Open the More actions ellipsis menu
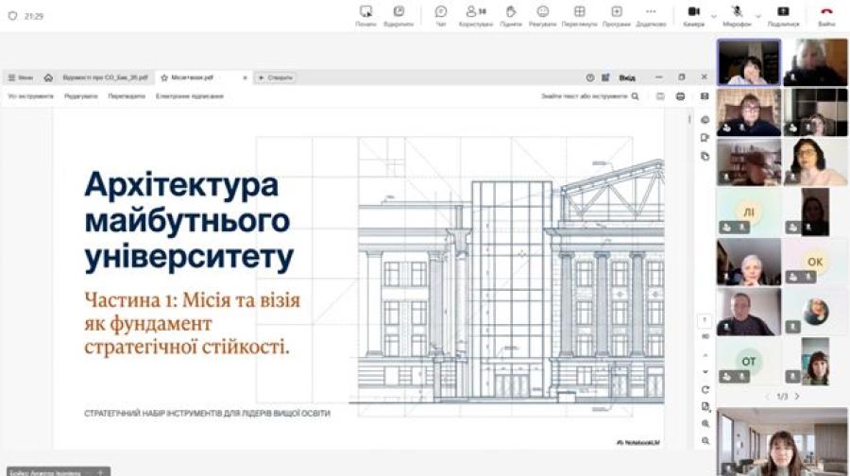The height and width of the screenshot is (476, 850). [x=651, y=16]
